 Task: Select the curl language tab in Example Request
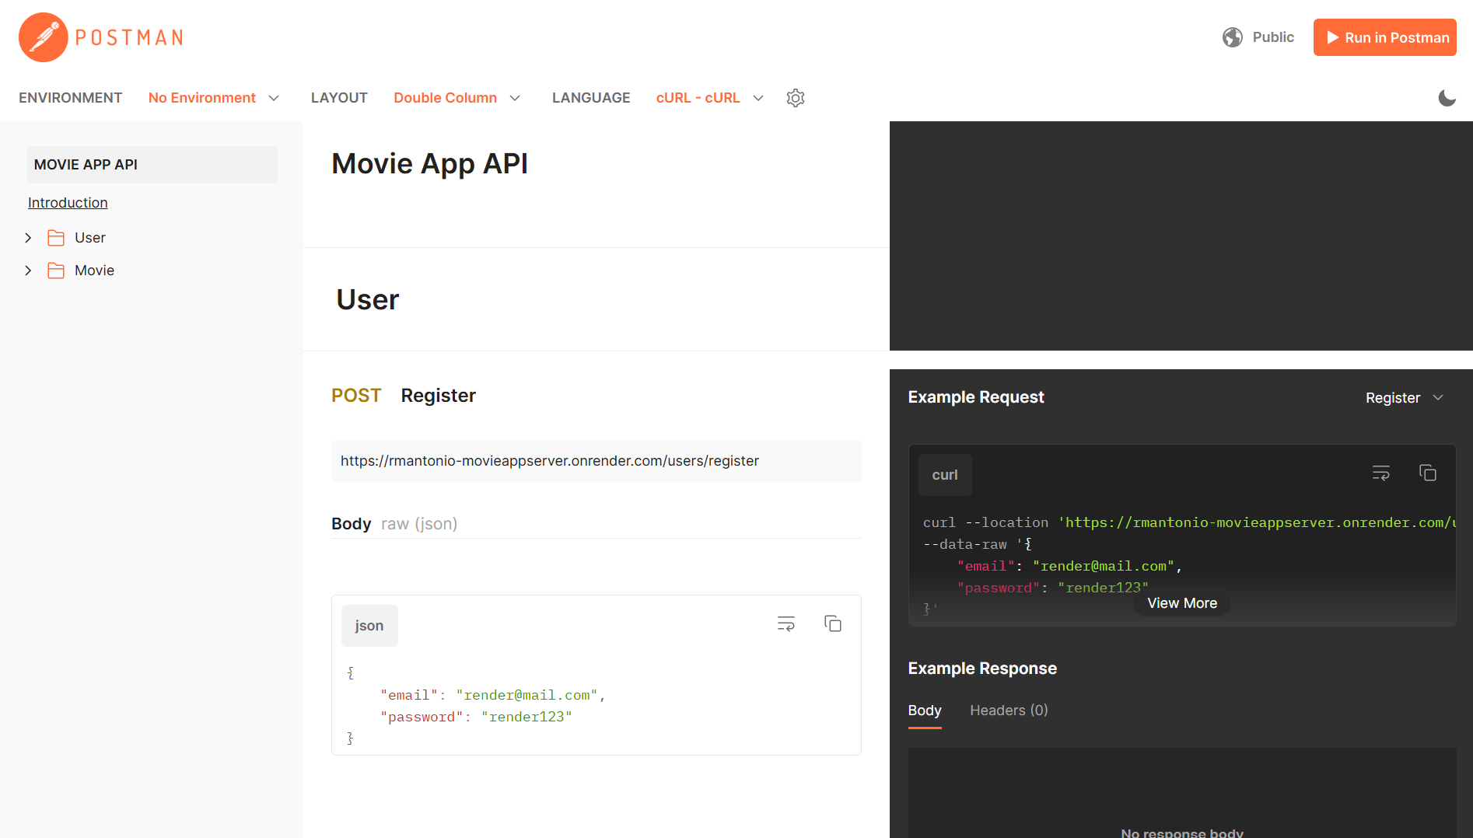[x=945, y=474]
